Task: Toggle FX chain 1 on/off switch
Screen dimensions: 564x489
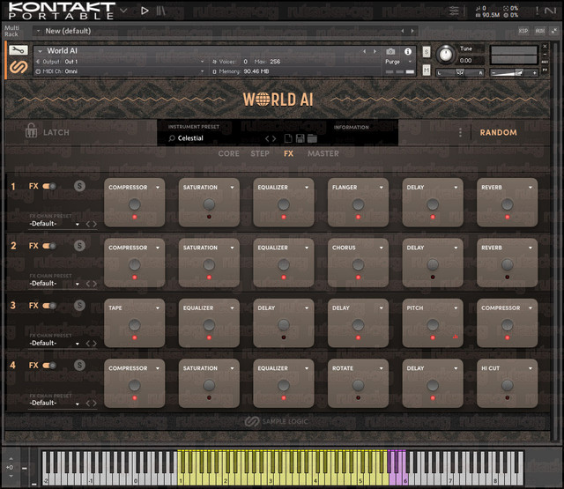Action: 49,186
